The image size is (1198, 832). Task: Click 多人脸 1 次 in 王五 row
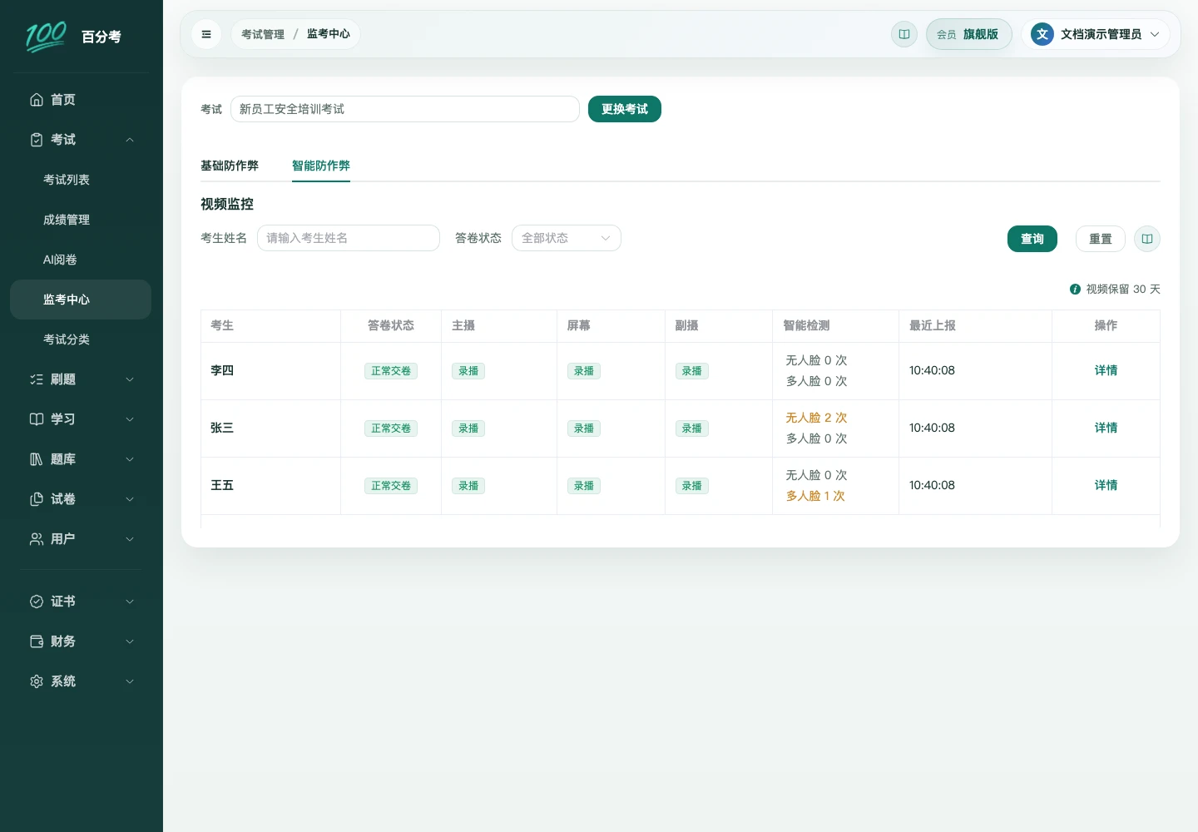click(x=815, y=496)
